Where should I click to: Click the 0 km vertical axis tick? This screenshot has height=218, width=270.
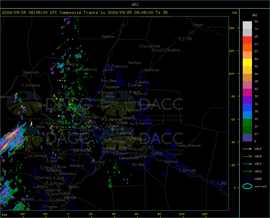pyautogui.click(x=234, y=188)
